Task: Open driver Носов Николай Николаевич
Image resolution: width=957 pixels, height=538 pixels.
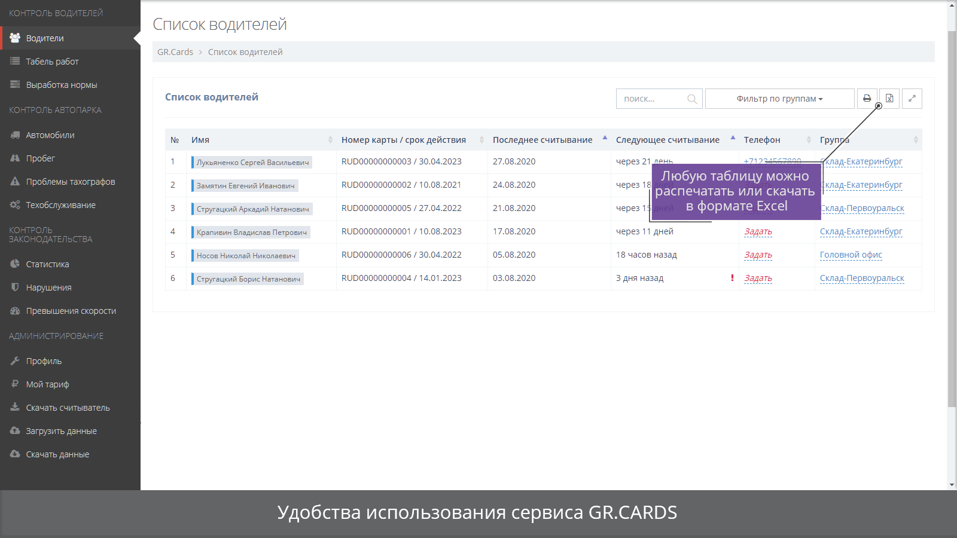Action: (x=246, y=255)
